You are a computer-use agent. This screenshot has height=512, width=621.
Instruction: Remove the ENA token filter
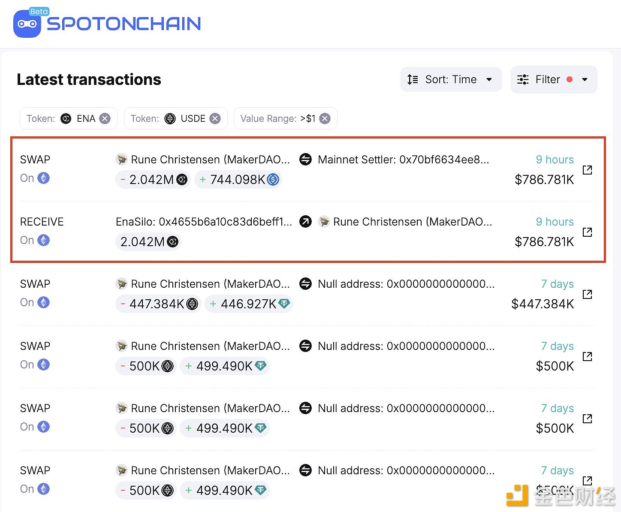[x=105, y=118]
